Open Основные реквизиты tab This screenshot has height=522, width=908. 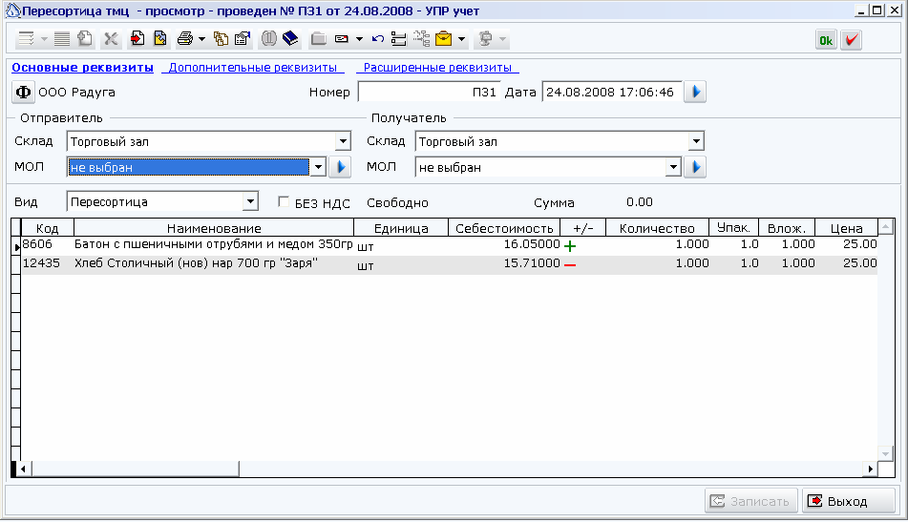pyautogui.click(x=82, y=67)
